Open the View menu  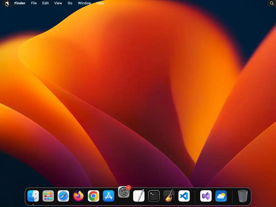point(58,3)
